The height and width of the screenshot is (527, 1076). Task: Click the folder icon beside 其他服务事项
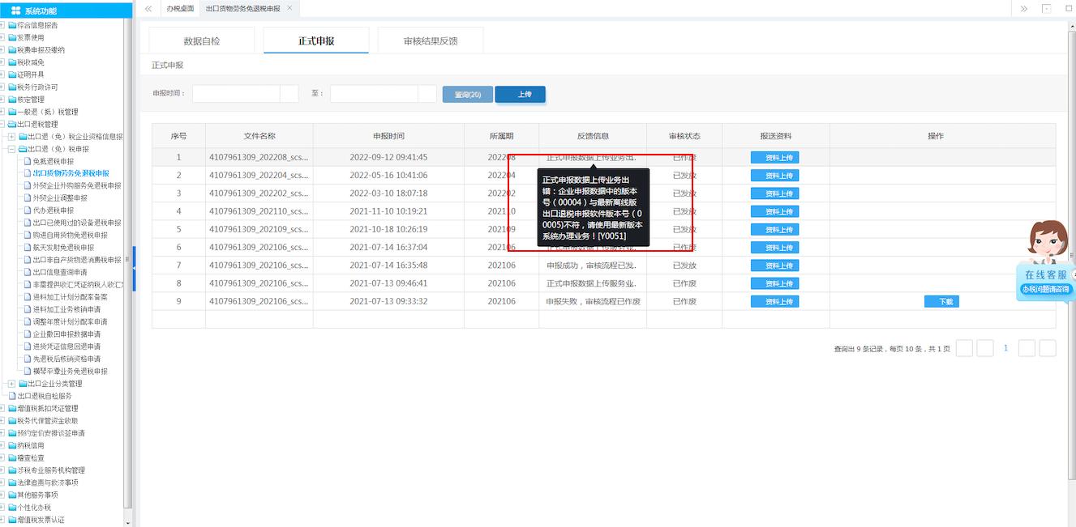pyautogui.click(x=12, y=495)
